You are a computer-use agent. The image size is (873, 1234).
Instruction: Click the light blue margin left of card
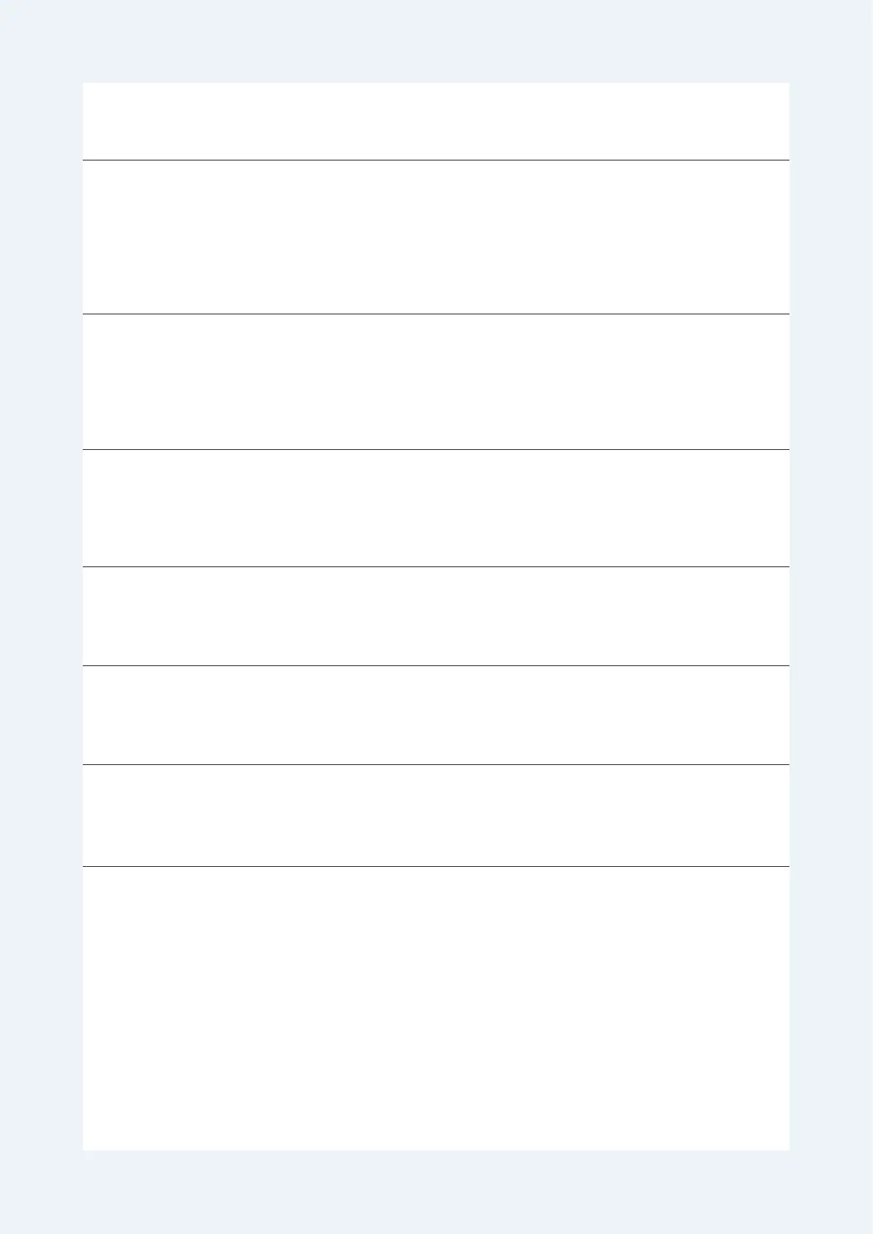41,616
